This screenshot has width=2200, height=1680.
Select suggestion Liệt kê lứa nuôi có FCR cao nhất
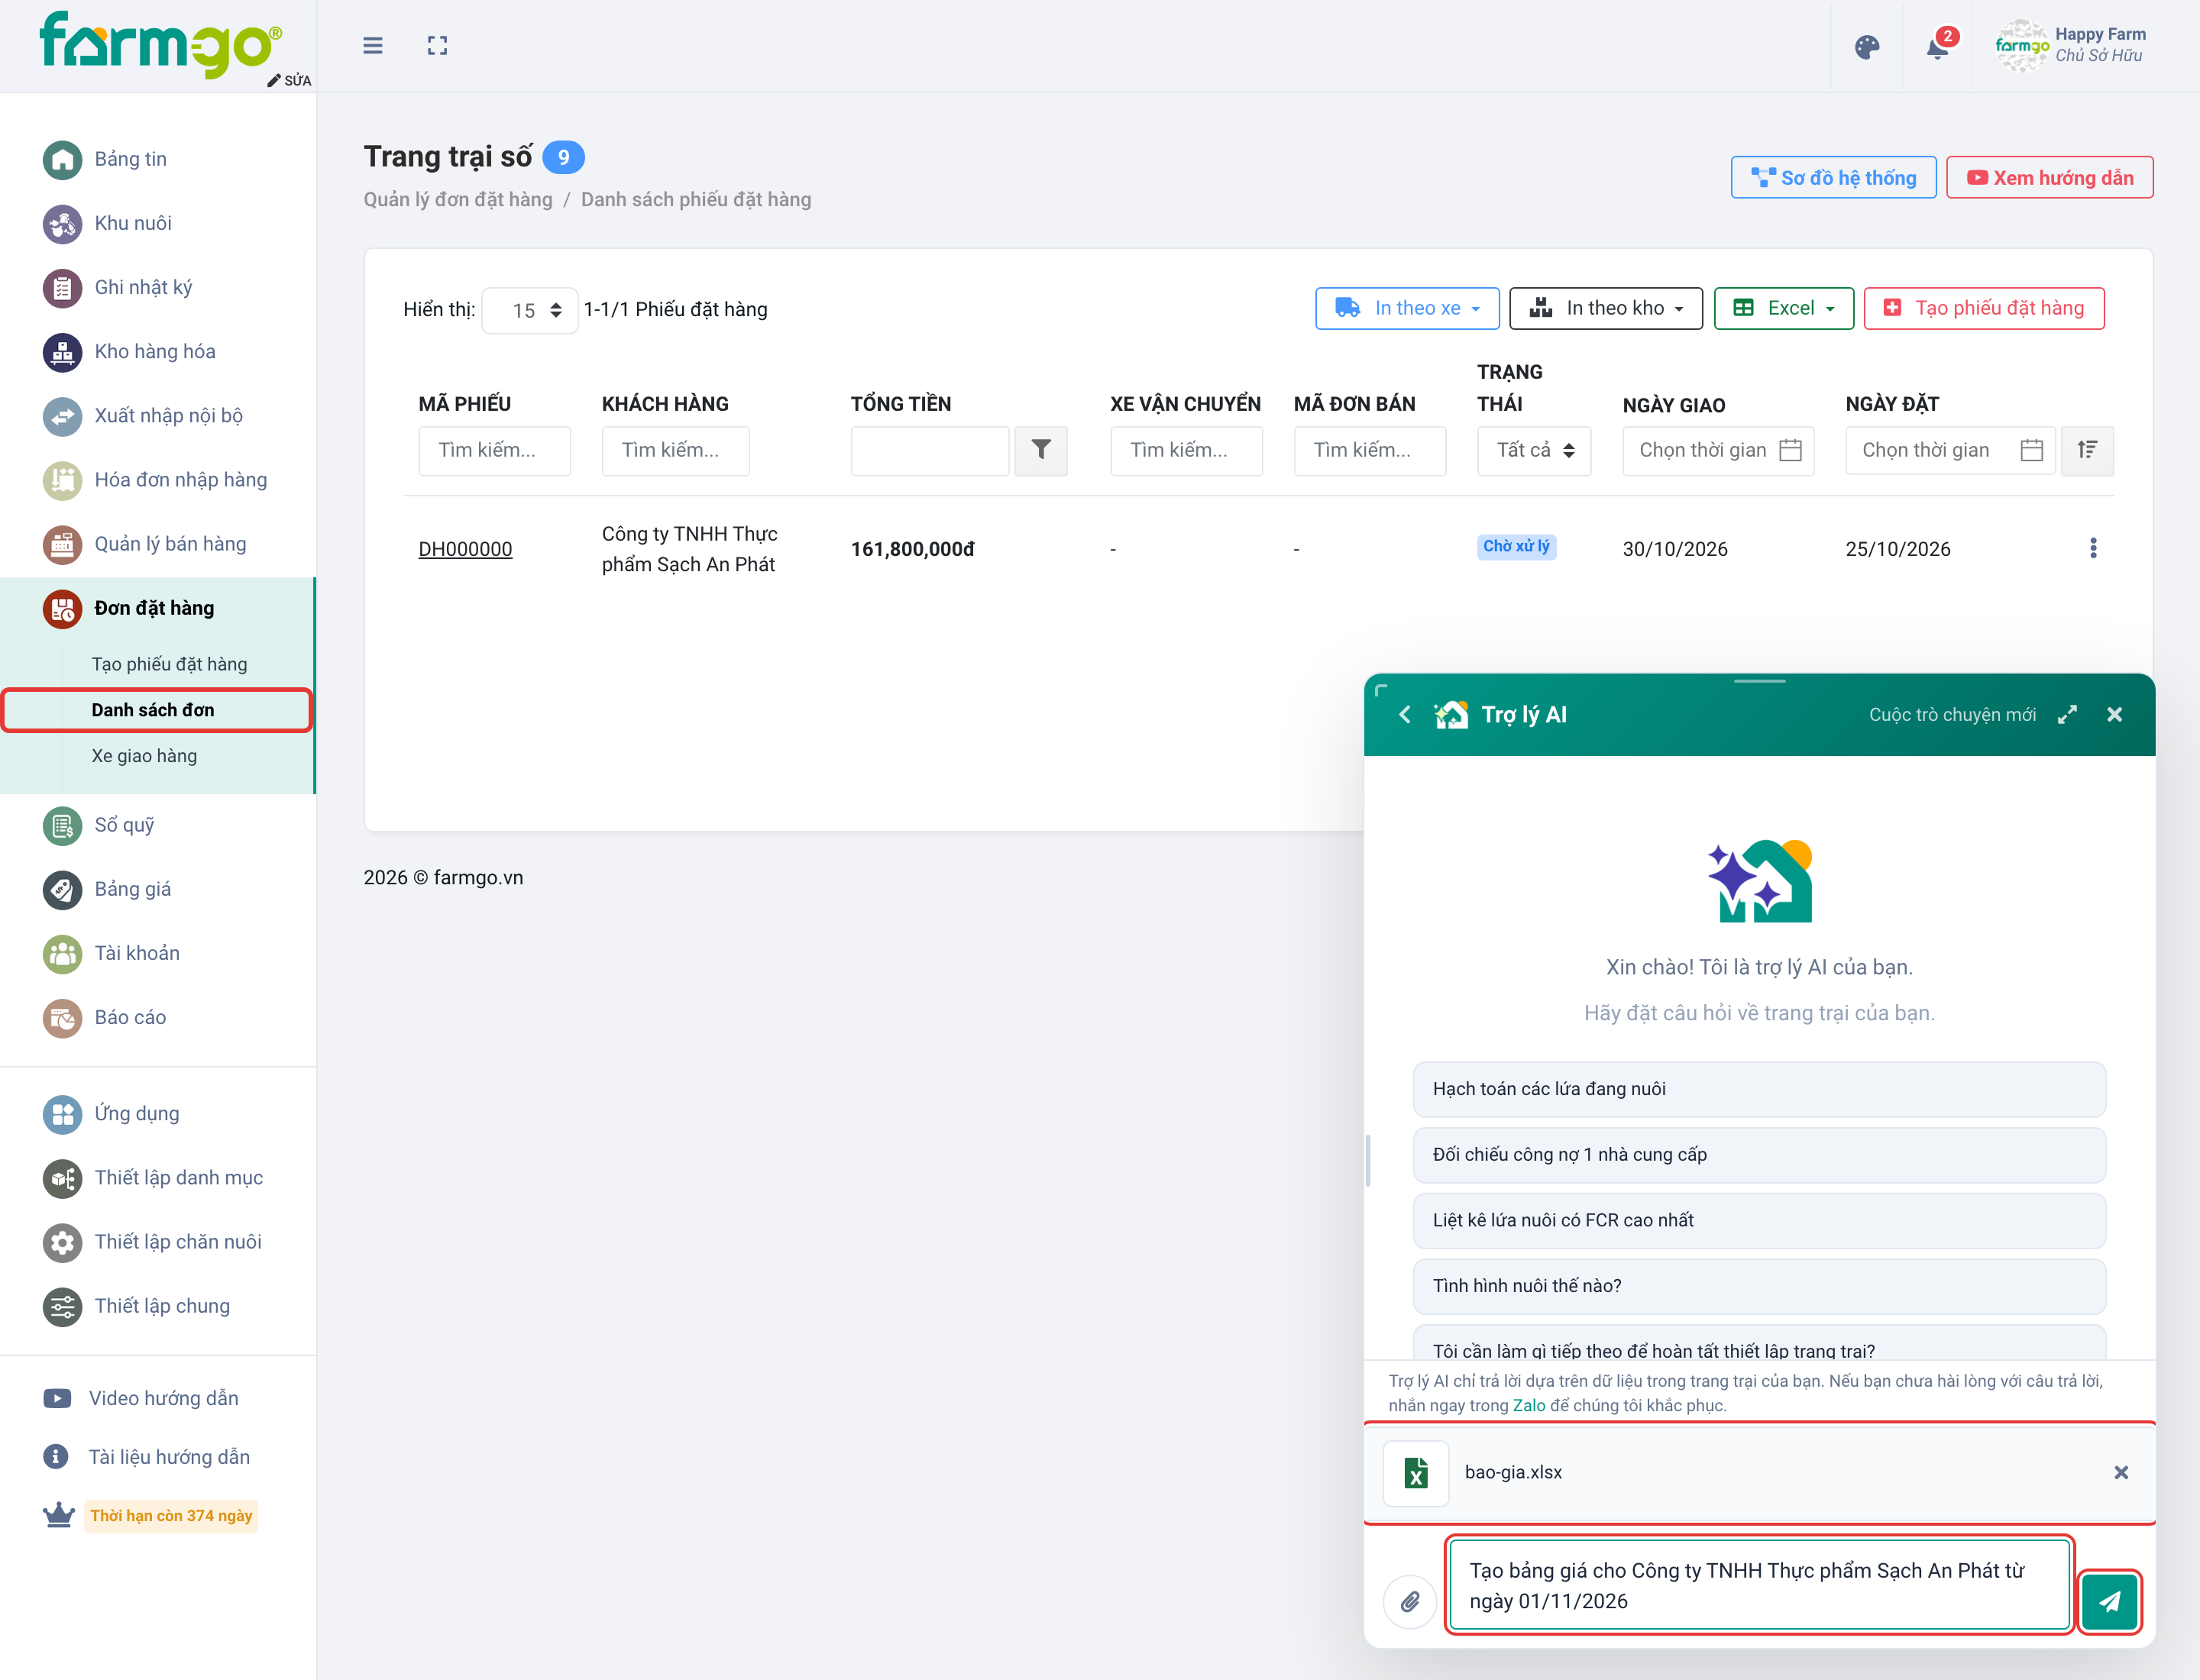[1758, 1220]
